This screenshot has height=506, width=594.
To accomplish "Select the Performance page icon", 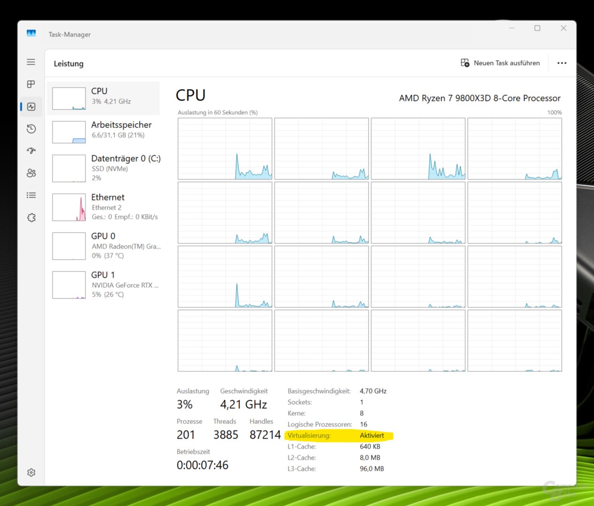I will (x=31, y=107).
